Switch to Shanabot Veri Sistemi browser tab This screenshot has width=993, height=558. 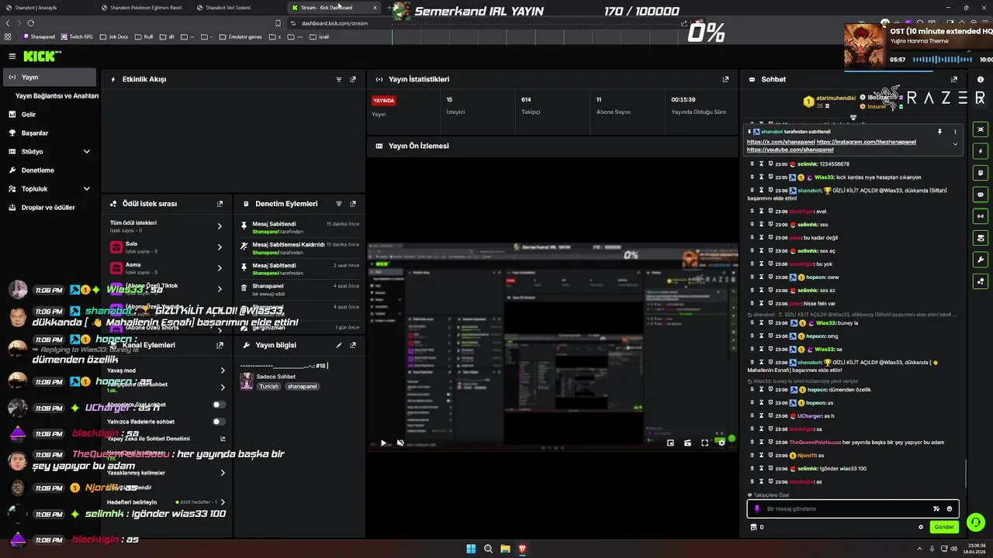point(237,7)
